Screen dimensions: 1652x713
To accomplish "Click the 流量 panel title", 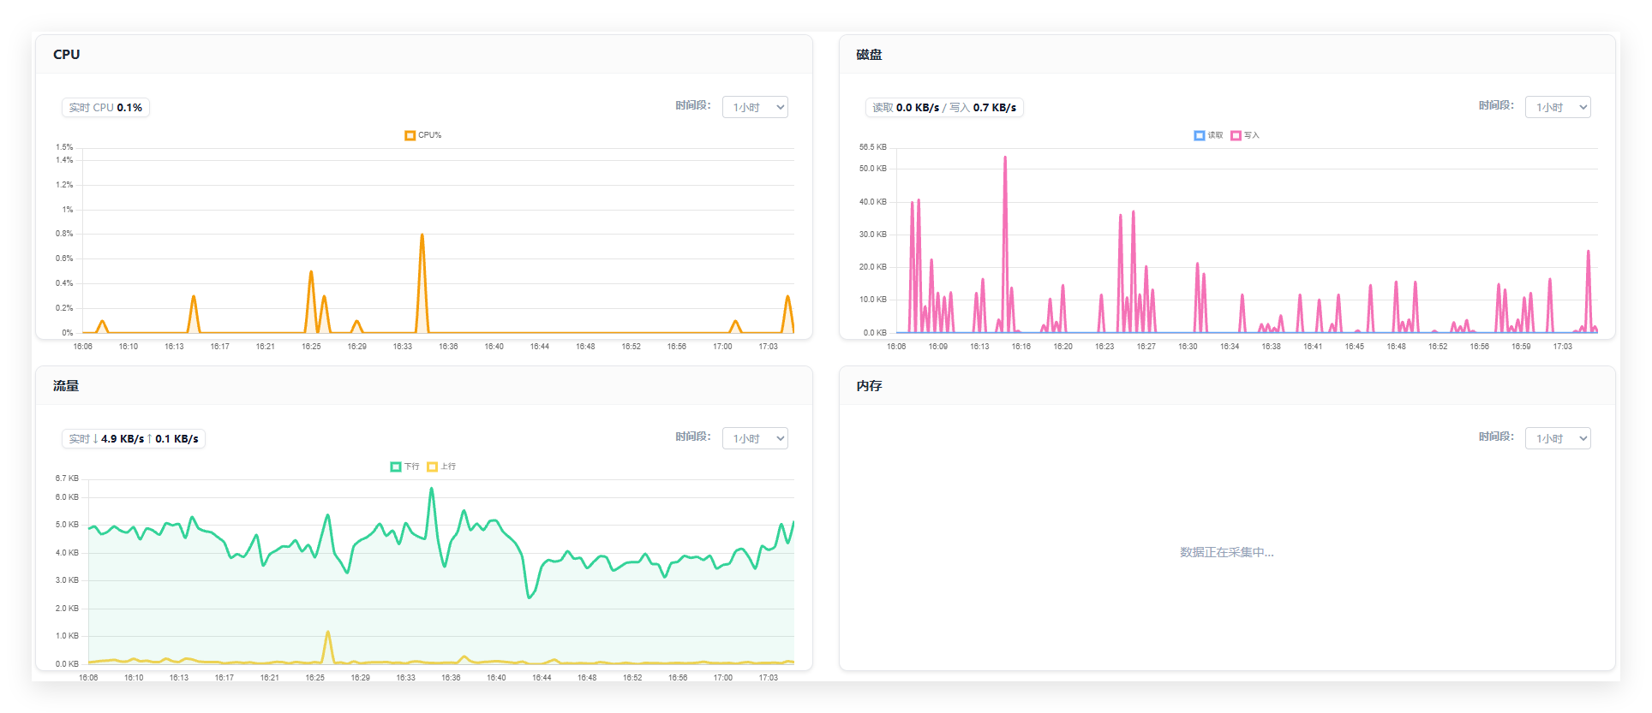I will pyautogui.click(x=66, y=386).
